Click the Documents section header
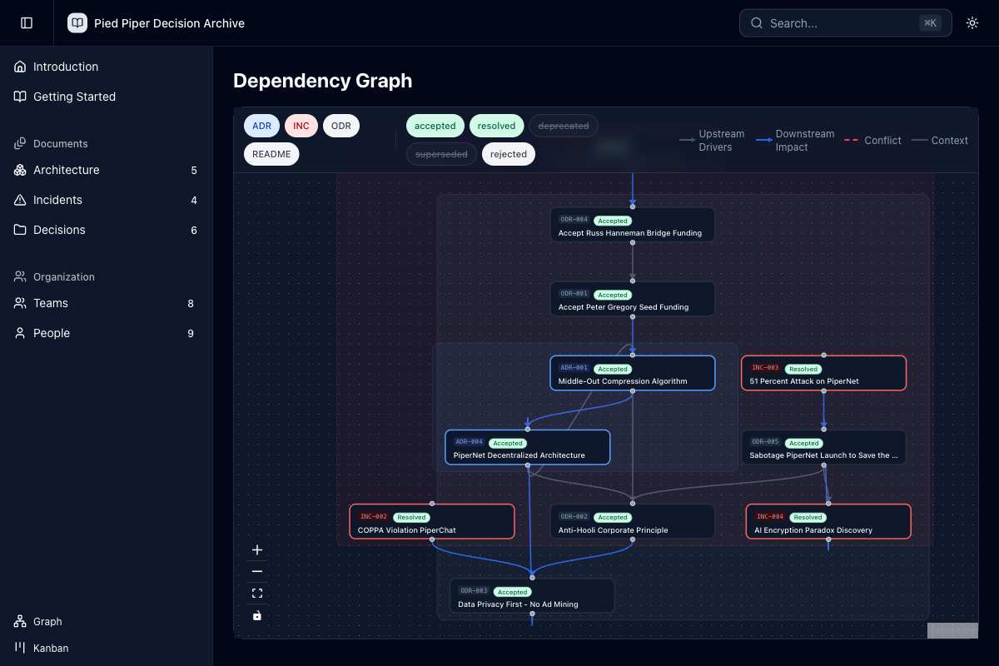The width and height of the screenshot is (999, 666). (x=61, y=143)
